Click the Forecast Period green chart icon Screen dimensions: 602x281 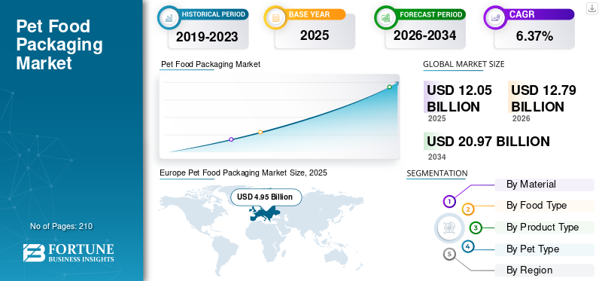pos(385,17)
